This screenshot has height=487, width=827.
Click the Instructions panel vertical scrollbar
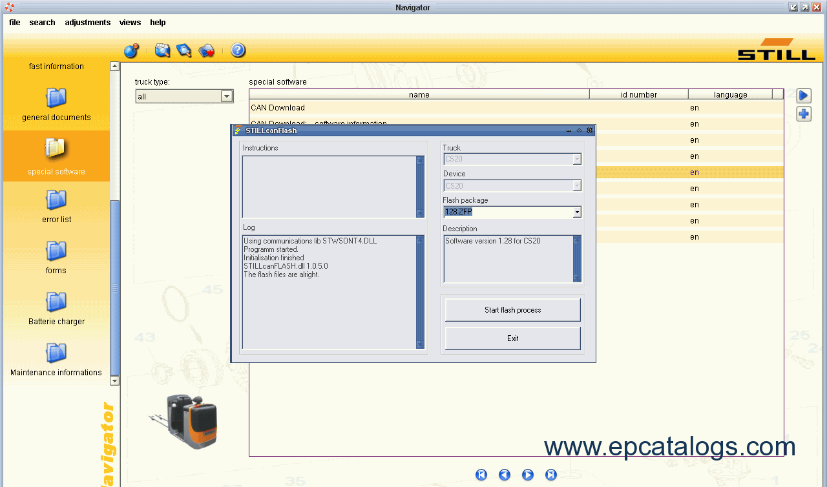pos(420,187)
